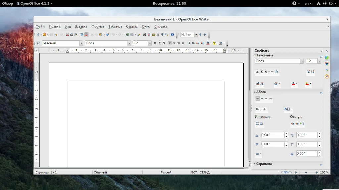Open the Формат menu
The width and height of the screenshot is (339, 190).
click(x=98, y=26)
